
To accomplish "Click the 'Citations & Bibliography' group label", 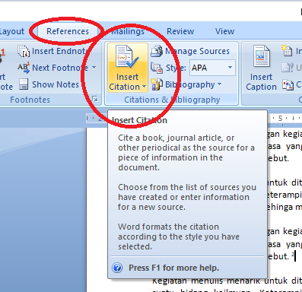I will coord(172,100).
